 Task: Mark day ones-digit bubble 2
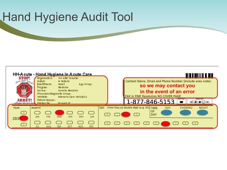point(127,123)
